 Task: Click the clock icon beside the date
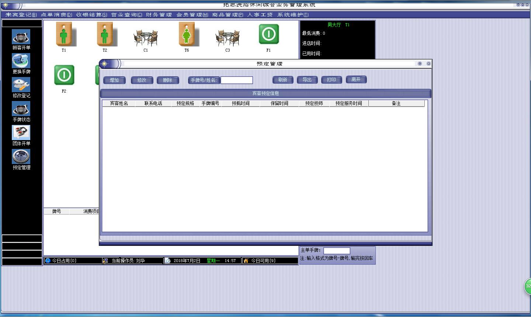168,261
